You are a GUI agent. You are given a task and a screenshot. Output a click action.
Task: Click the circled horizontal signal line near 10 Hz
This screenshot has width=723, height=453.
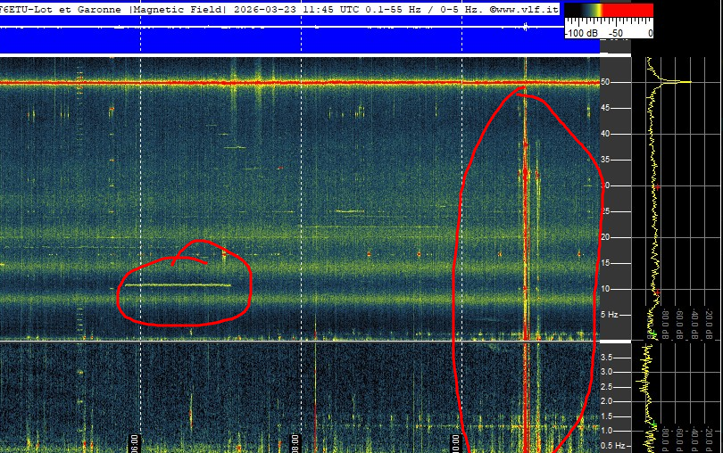pyautogui.click(x=177, y=285)
